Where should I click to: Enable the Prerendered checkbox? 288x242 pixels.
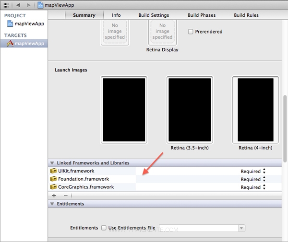[x=191, y=32]
